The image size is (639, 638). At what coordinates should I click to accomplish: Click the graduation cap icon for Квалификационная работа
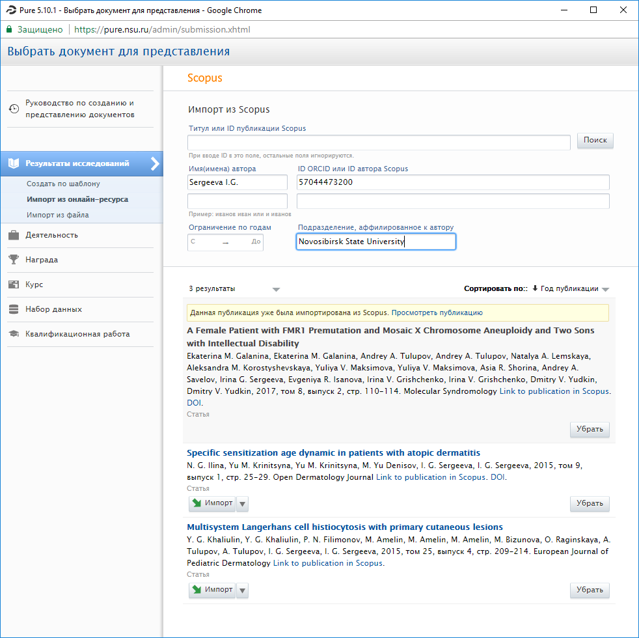pyautogui.click(x=14, y=334)
